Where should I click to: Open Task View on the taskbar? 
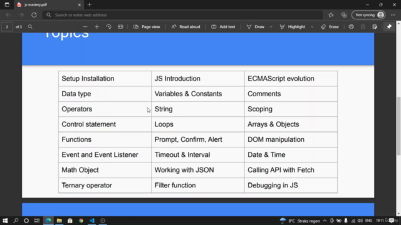click(37, 221)
